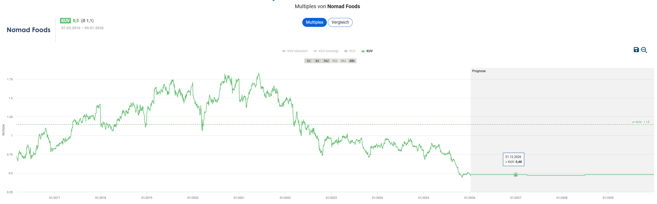Click the Nomad Foods logo
Image resolution: width=657 pixels, height=204 pixels.
28,30
